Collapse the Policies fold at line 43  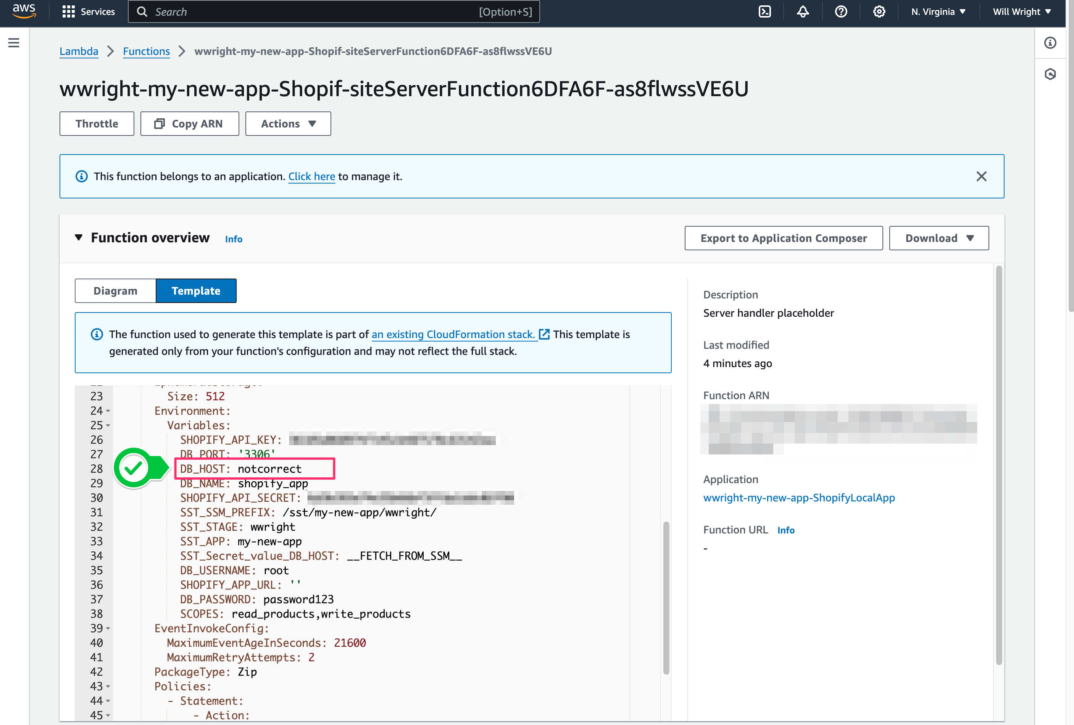pos(108,686)
